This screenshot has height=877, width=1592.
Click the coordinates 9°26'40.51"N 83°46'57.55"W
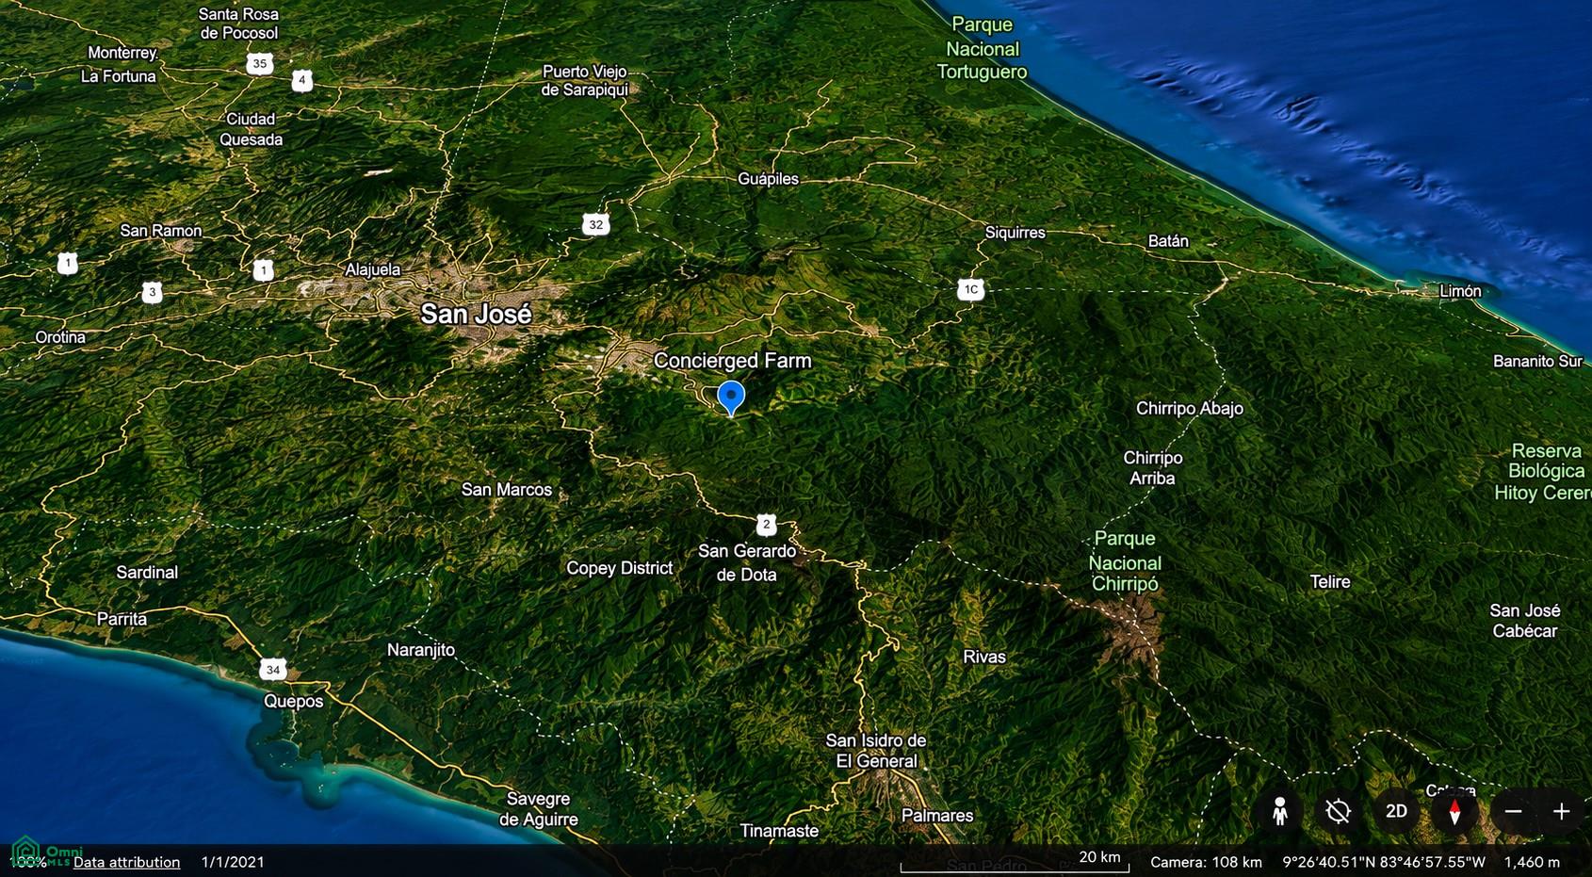pos(1384,862)
